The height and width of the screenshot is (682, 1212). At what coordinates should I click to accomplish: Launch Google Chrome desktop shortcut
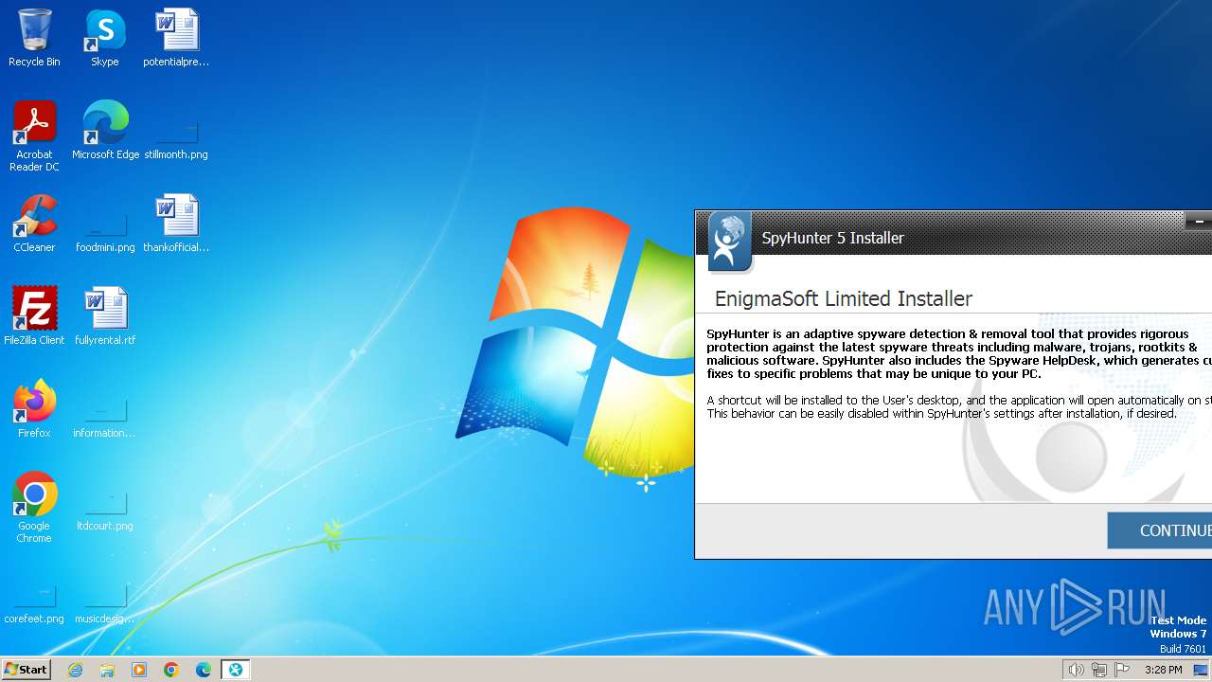tap(34, 508)
